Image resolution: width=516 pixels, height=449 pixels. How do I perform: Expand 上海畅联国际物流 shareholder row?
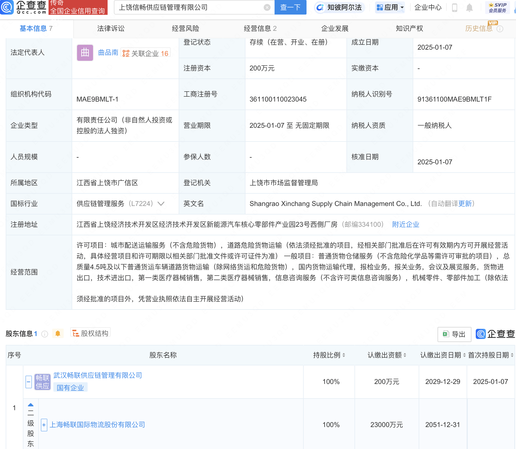tap(44, 425)
